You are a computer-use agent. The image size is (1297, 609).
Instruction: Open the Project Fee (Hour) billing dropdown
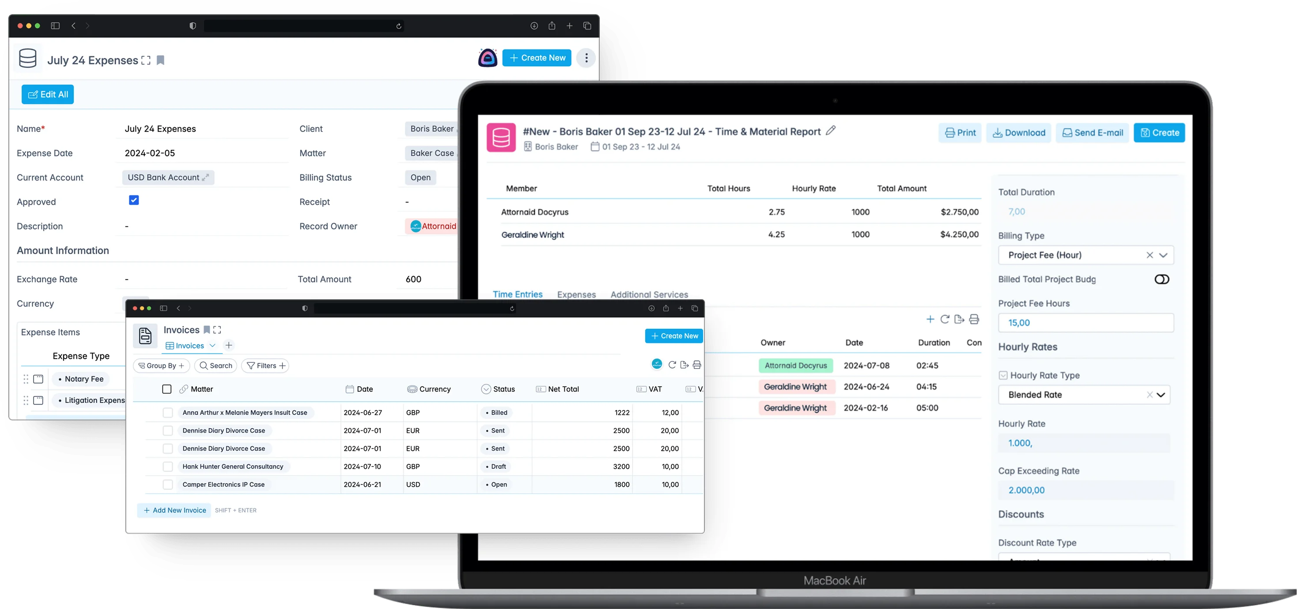[1164, 255]
